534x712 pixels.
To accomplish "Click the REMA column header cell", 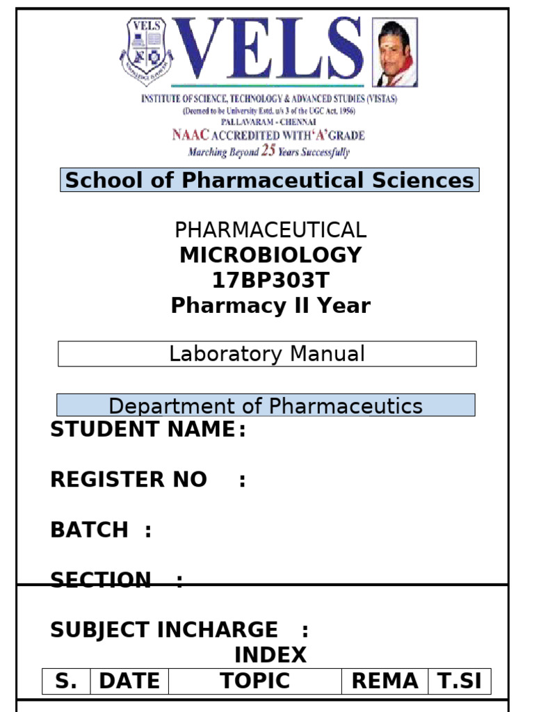I will 385,681.
